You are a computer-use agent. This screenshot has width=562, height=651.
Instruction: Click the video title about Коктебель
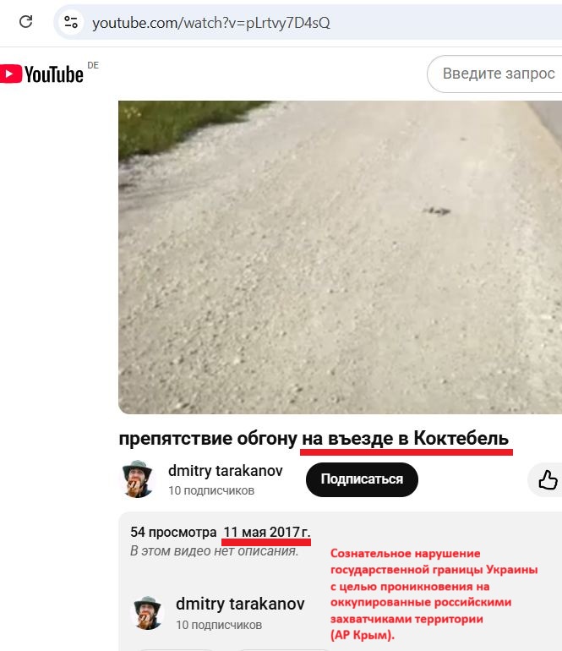pos(314,439)
